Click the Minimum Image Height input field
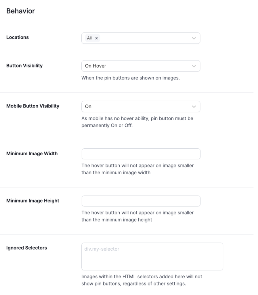This screenshot has width=258, height=295. coord(141,201)
